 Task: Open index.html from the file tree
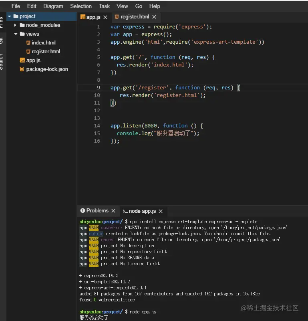click(44, 42)
